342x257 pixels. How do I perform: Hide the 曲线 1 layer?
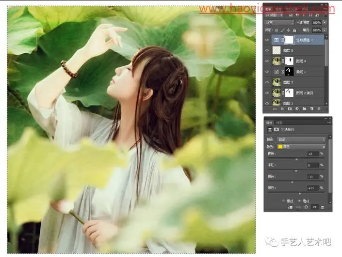267,72
